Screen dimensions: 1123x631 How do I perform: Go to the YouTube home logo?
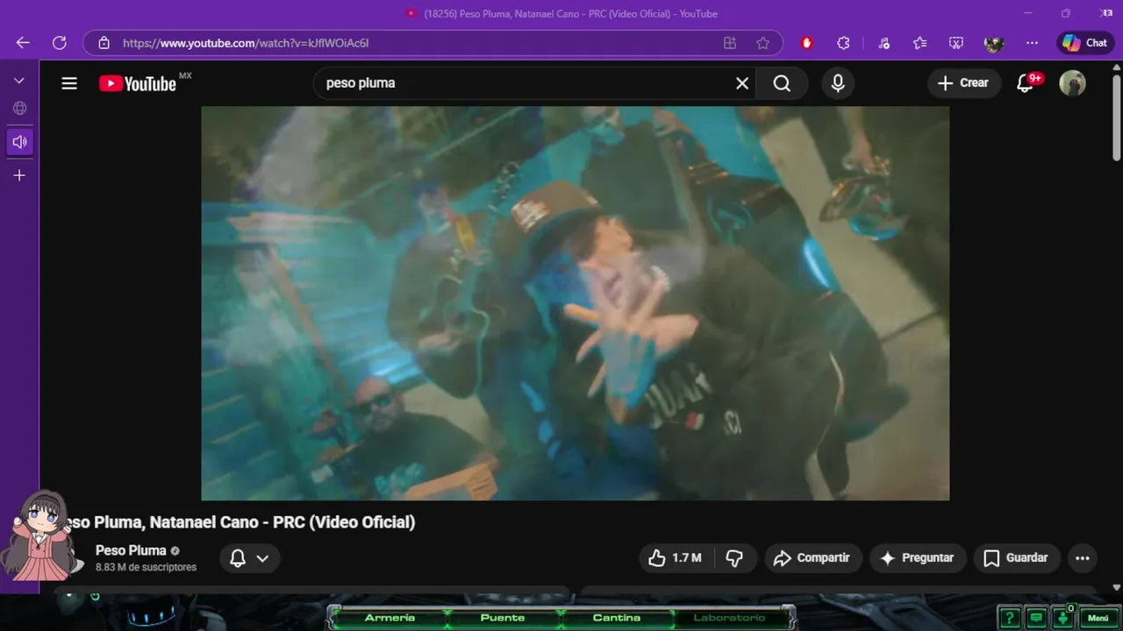coord(138,83)
